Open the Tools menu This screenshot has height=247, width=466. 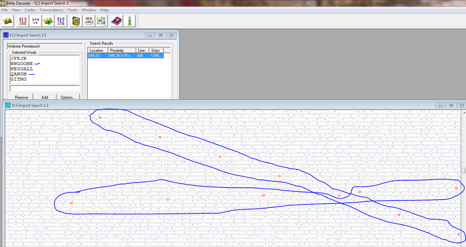click(72, 10)
